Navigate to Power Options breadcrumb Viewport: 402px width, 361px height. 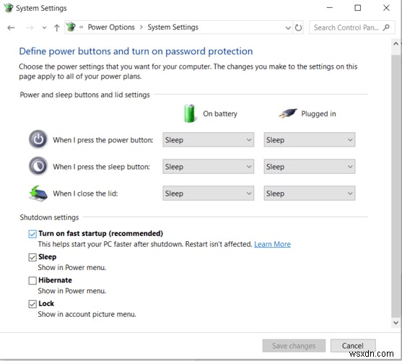tap(111, 27)
